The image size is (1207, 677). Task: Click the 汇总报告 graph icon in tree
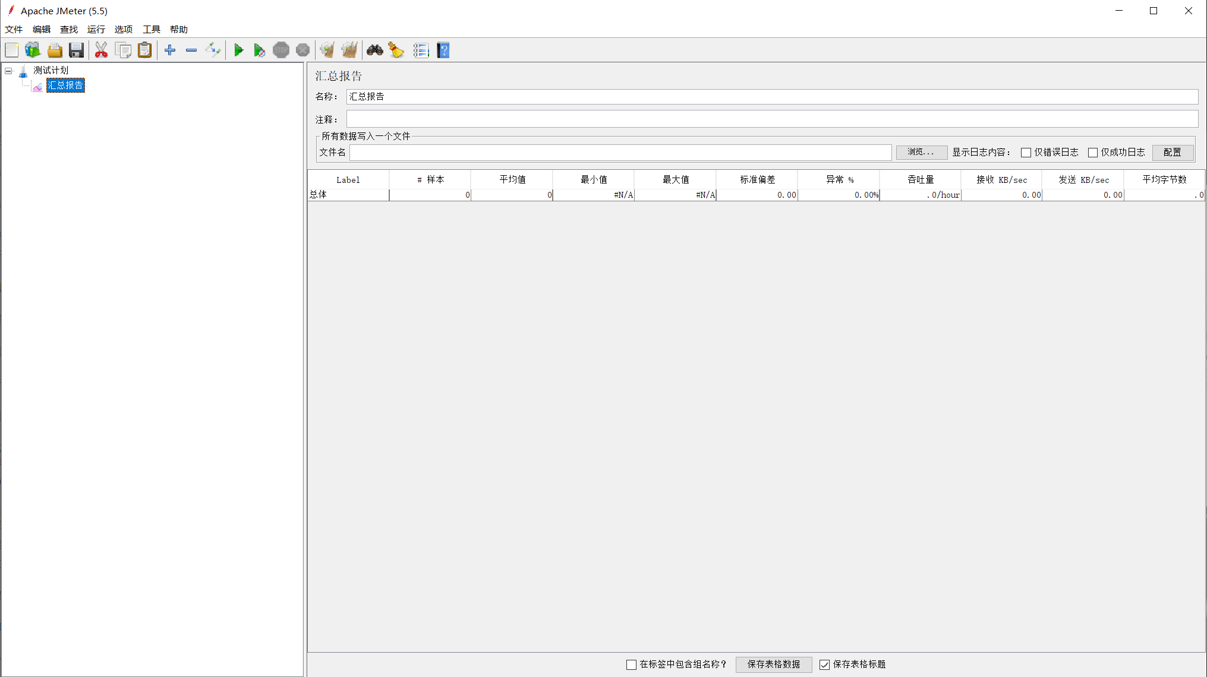click(37, 86)
